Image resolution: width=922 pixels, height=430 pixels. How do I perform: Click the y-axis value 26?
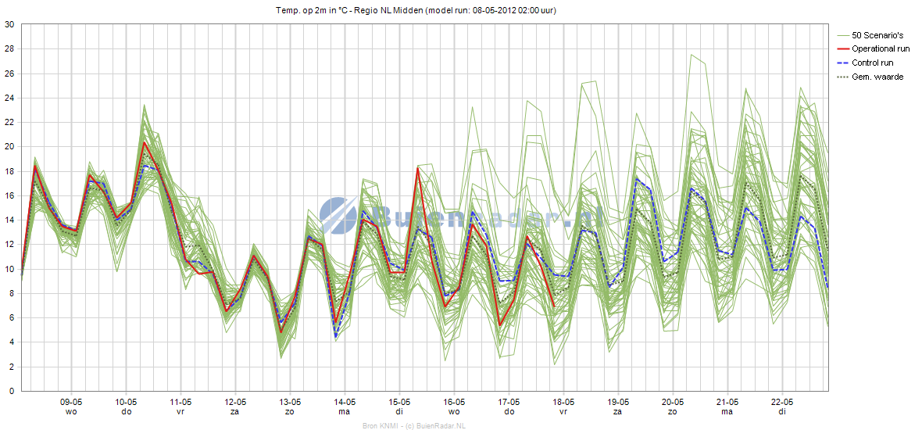pos(10,73)
